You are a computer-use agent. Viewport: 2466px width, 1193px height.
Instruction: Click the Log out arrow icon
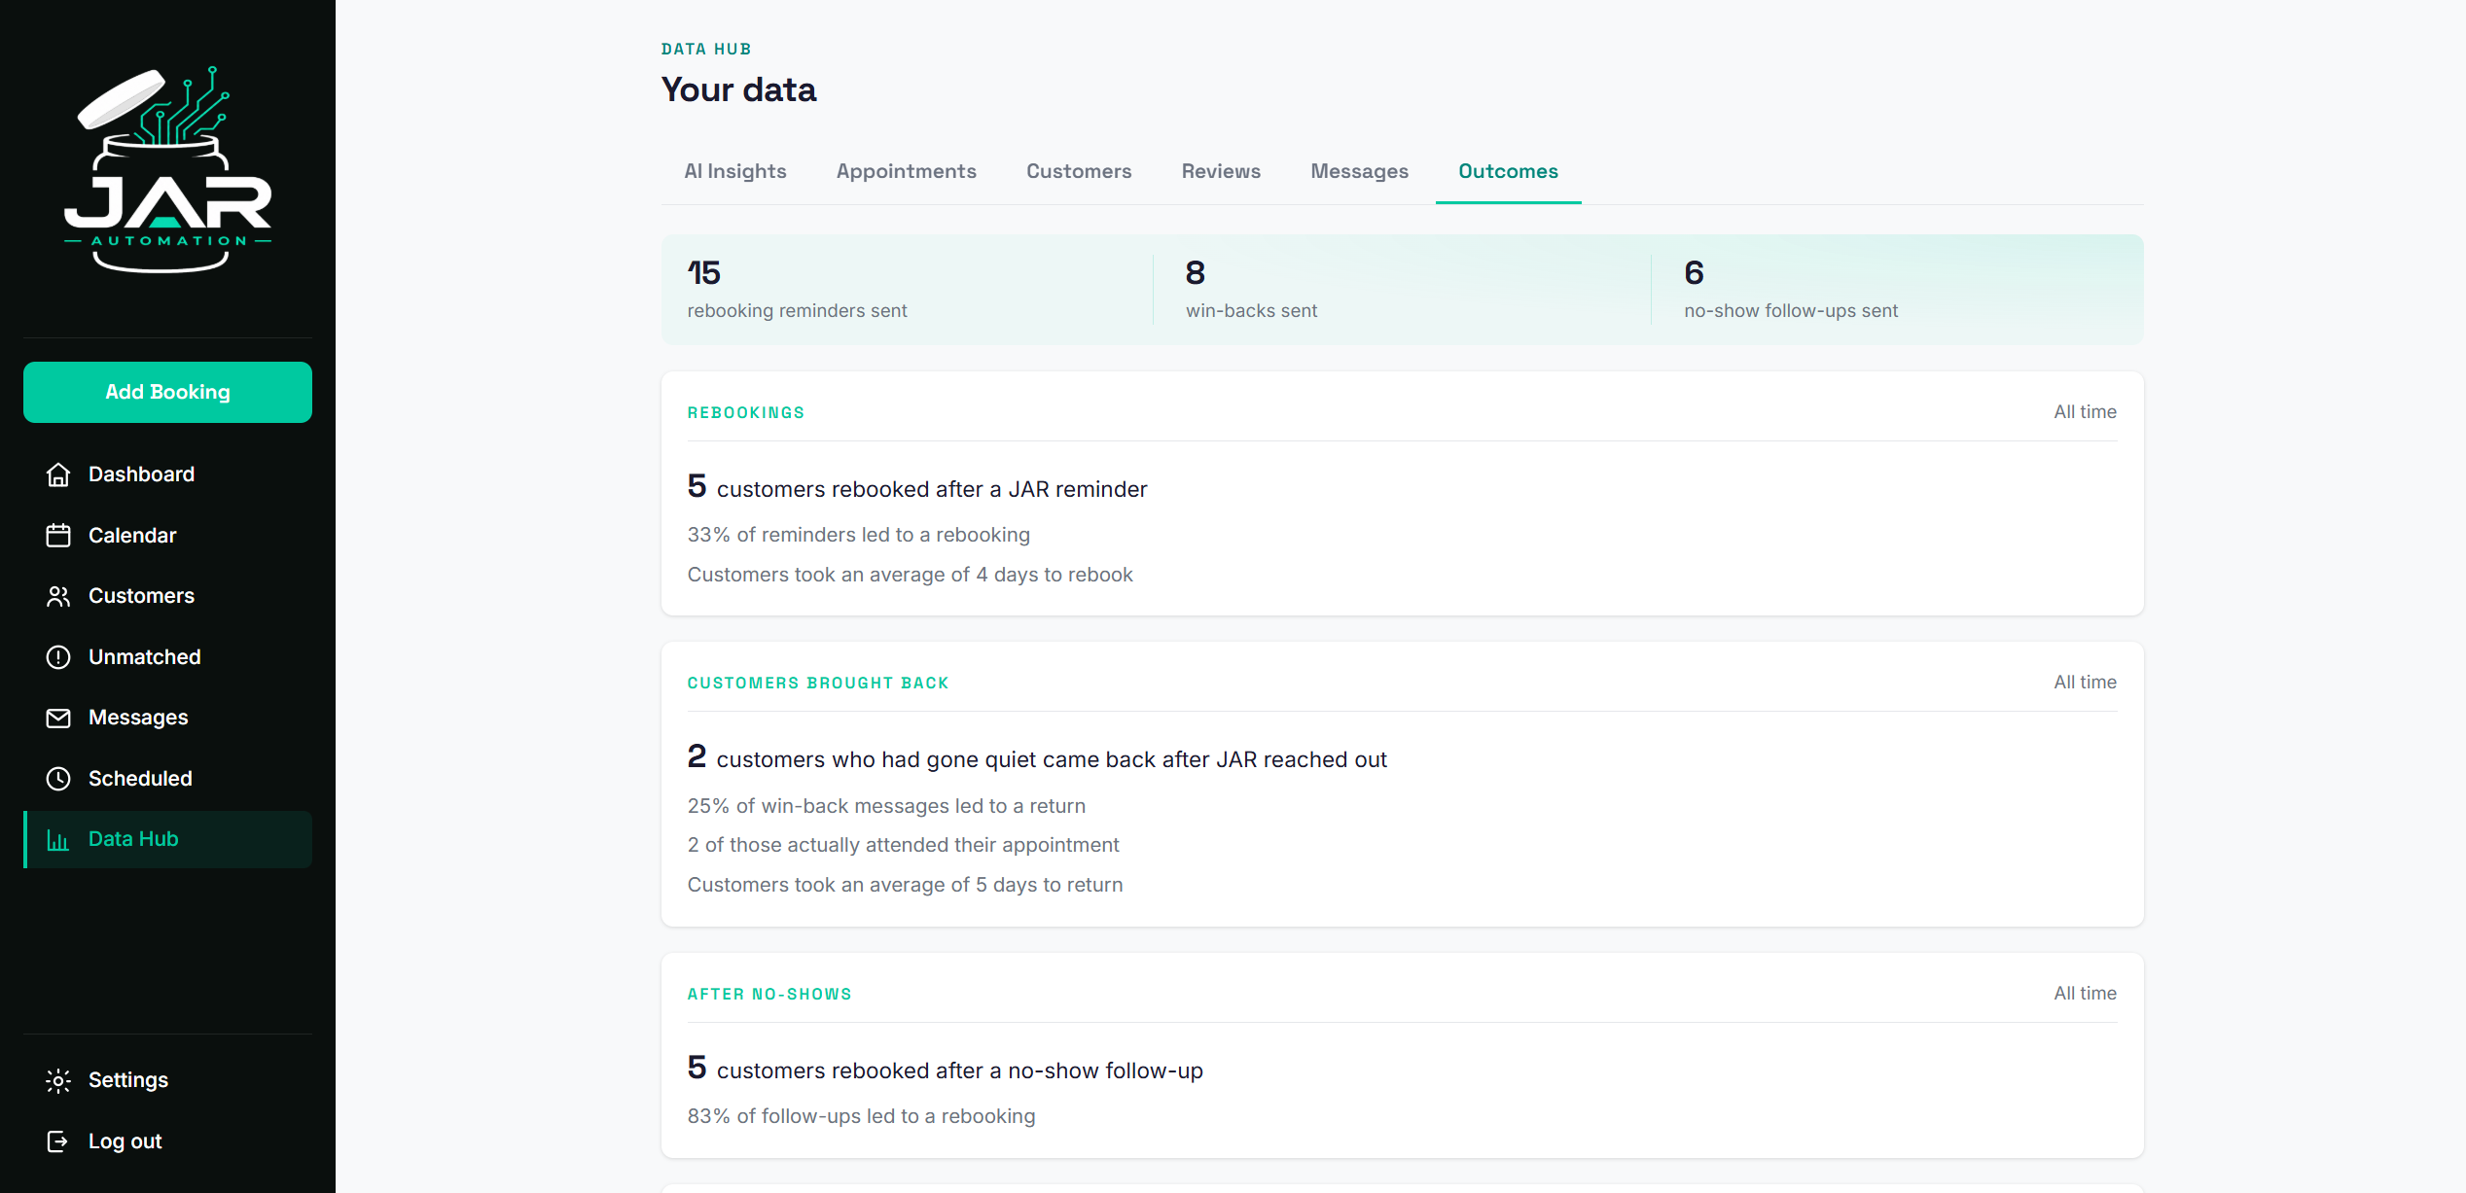coord(58,1141)
